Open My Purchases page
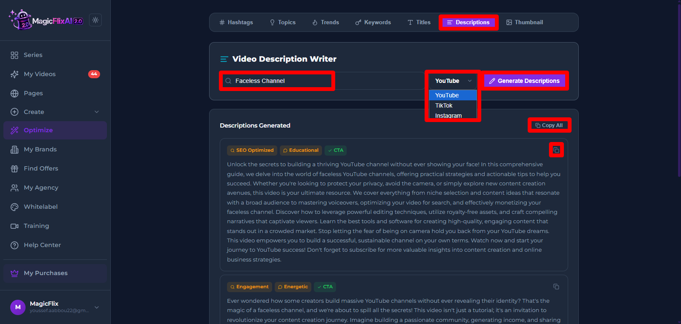The width and height of the screenshot is (681, 324). pos(55,273)
